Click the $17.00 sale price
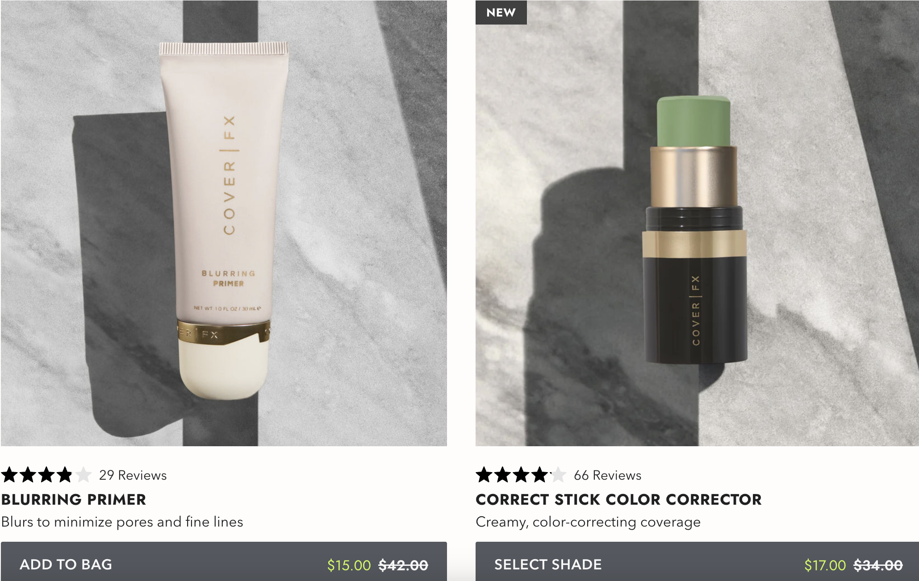The height and width of the screenshot is (581, 919). (825, 565)
